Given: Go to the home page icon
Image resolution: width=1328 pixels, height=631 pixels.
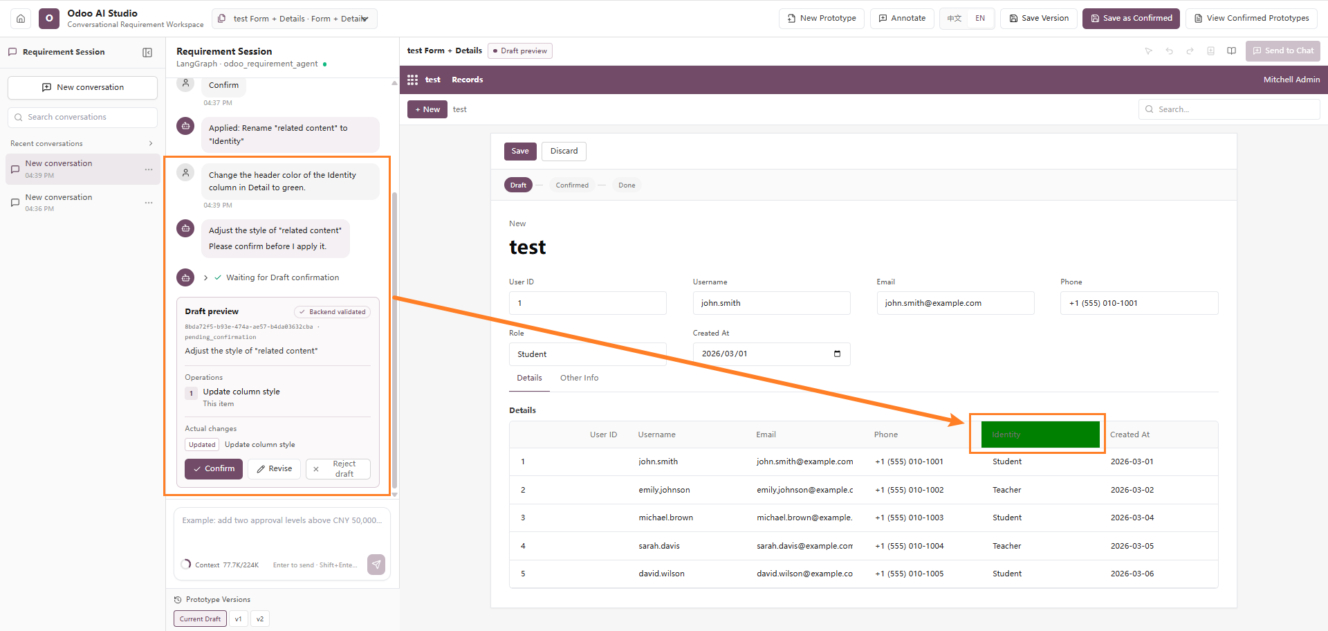Looking at the screenshot, I should (21, 19).
